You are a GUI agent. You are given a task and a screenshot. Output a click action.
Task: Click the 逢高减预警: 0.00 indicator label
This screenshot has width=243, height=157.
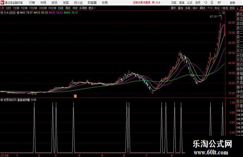click(27, 100)
